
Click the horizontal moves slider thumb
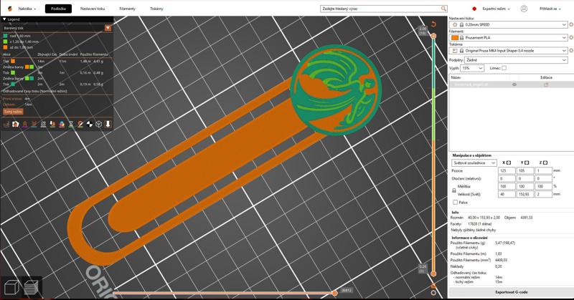click(334, 293)
